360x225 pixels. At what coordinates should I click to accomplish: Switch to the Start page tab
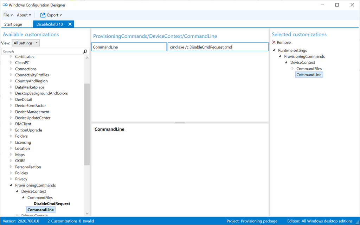pos(13,24)
